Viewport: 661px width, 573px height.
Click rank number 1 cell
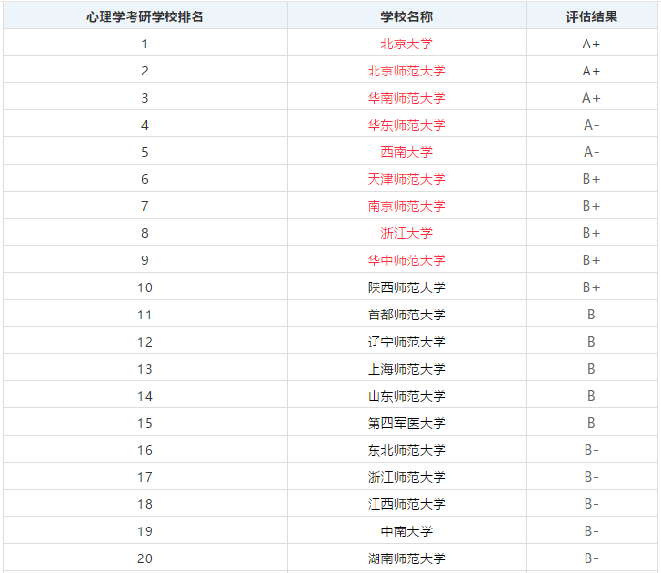click(145, 44)
